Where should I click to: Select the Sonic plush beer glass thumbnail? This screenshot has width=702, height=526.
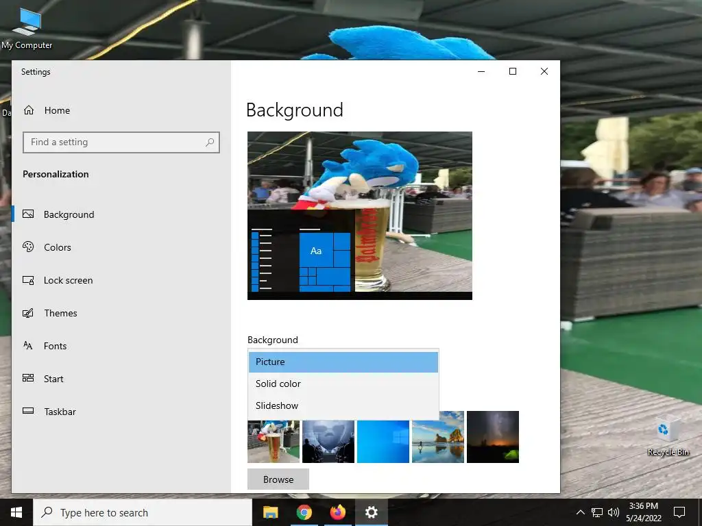(x=274, y=441)
